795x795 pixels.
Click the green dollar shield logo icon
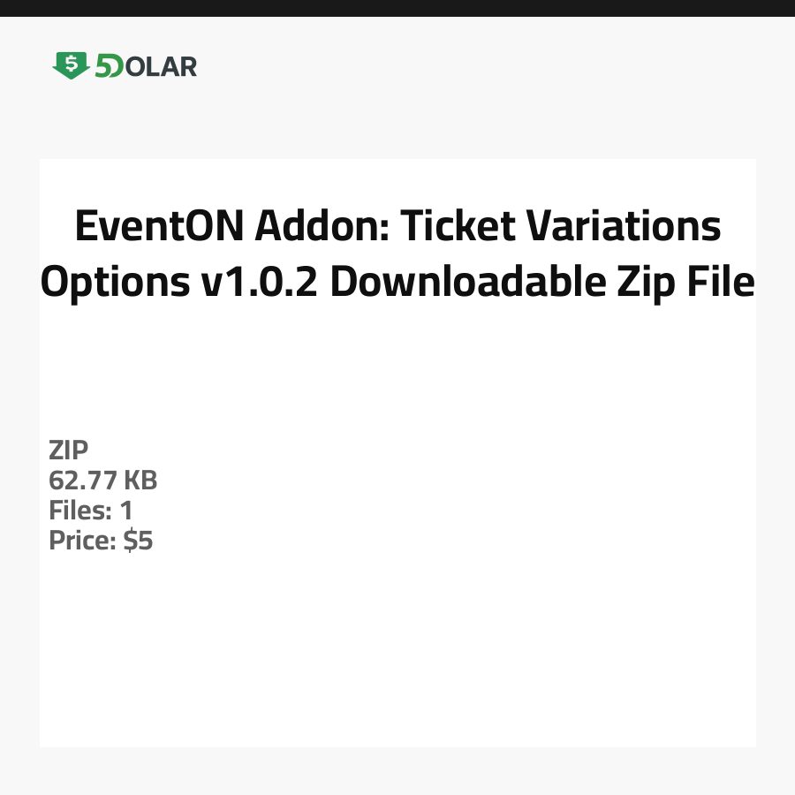coord(71,65)
